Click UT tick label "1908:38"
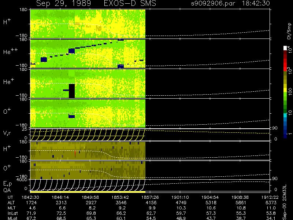Screen dimensions: 293x220 tap(240, 197)
